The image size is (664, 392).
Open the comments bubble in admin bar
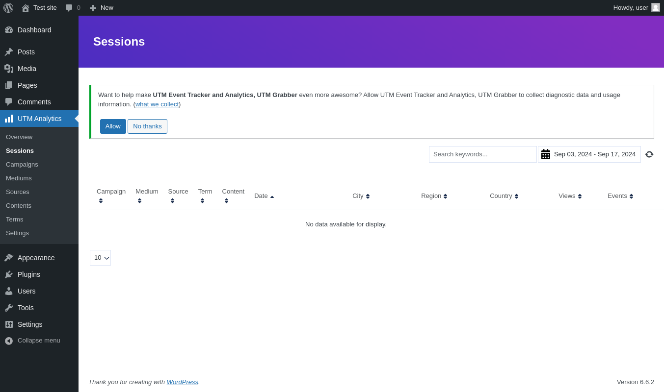coord(69,8)
